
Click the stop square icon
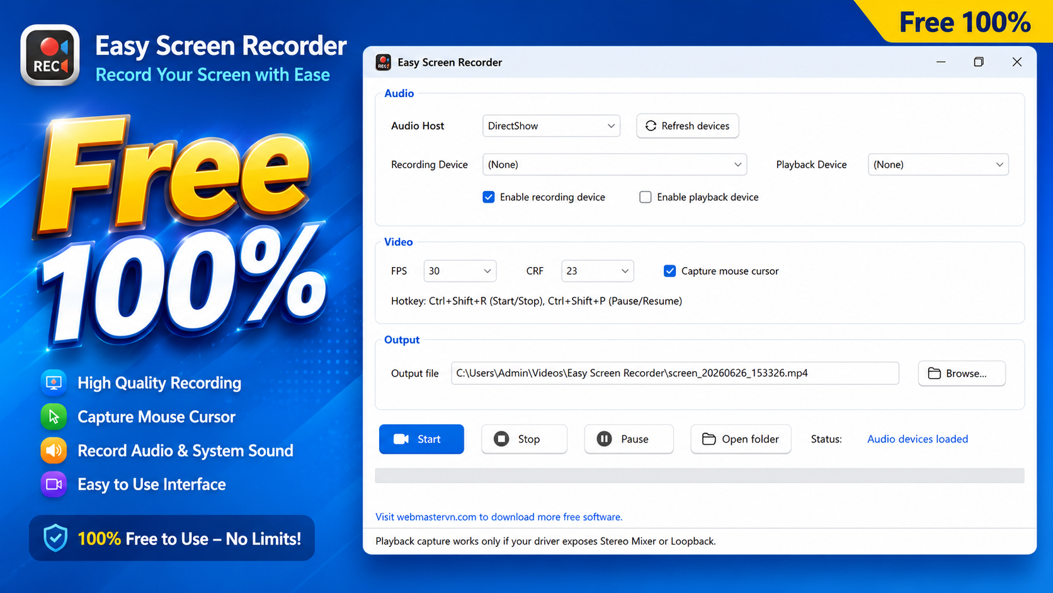pyautogui.click(x=501, y=439)
